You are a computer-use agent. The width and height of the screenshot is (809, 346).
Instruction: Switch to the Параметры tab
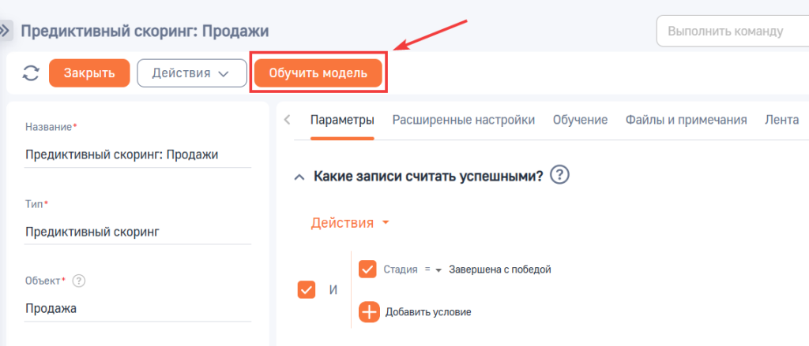342,120
